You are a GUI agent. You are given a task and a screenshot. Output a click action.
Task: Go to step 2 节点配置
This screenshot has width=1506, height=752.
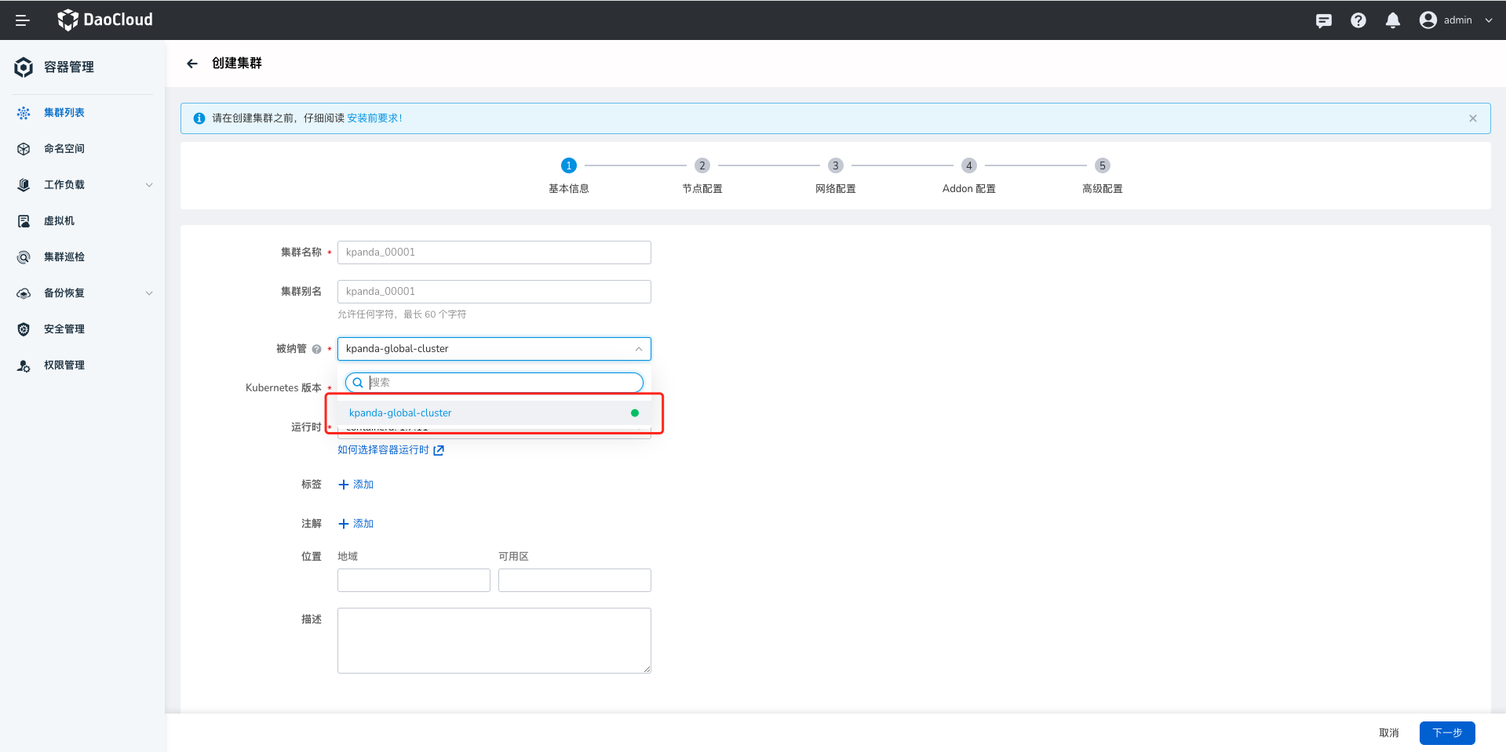pyautogui.click(x=702, y=166)
